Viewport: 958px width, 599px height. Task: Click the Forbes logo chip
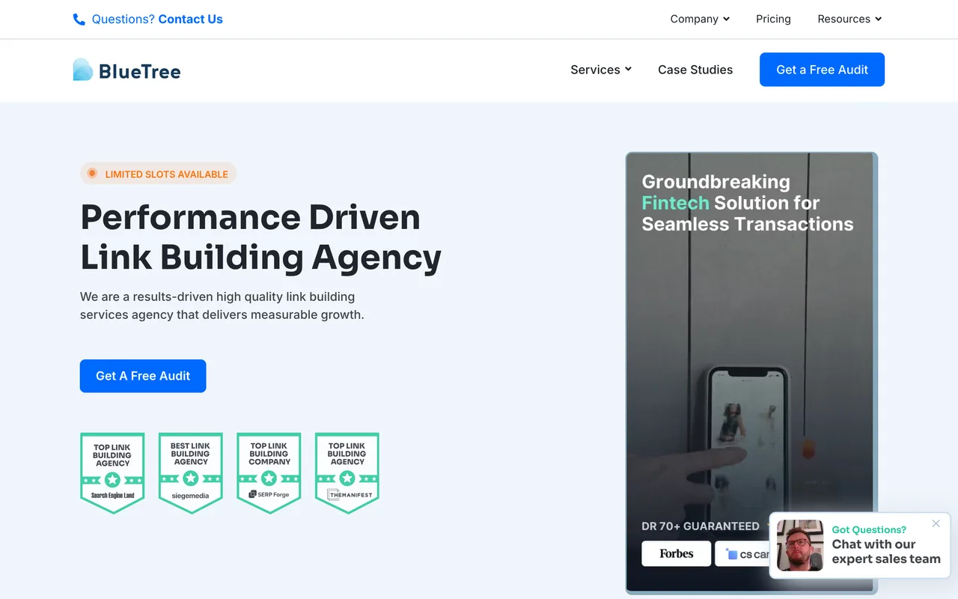[x=677, y=554]
